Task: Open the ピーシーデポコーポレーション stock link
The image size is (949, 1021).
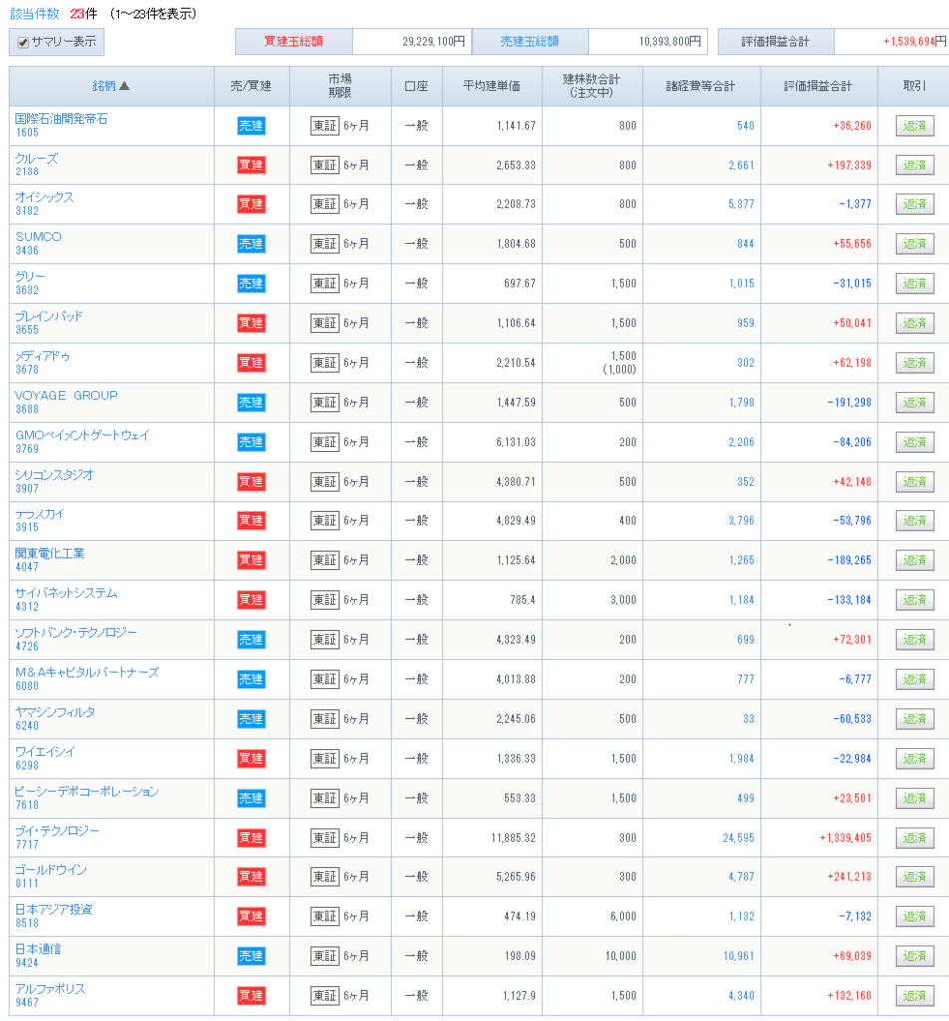Action: [87, 791]
